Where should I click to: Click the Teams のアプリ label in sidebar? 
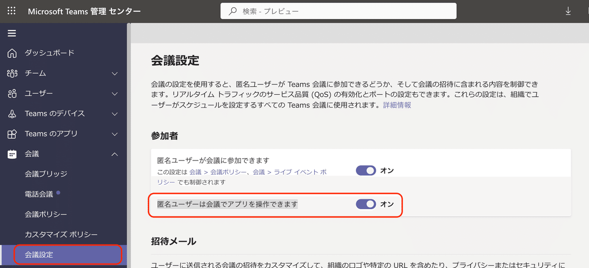pos(52,134)
